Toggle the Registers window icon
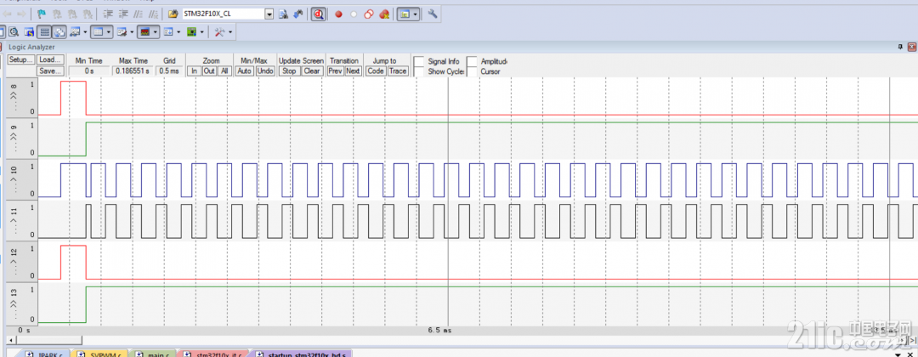Viewport: 918px width, 357px height. [x=44, y=31]
